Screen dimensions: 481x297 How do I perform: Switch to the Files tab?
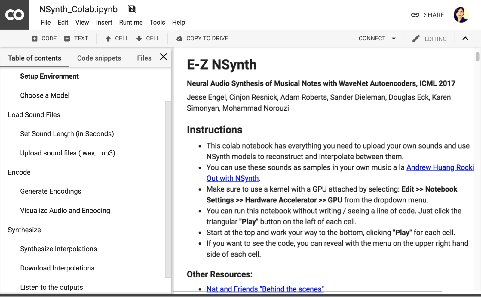[x=144, y=58]
